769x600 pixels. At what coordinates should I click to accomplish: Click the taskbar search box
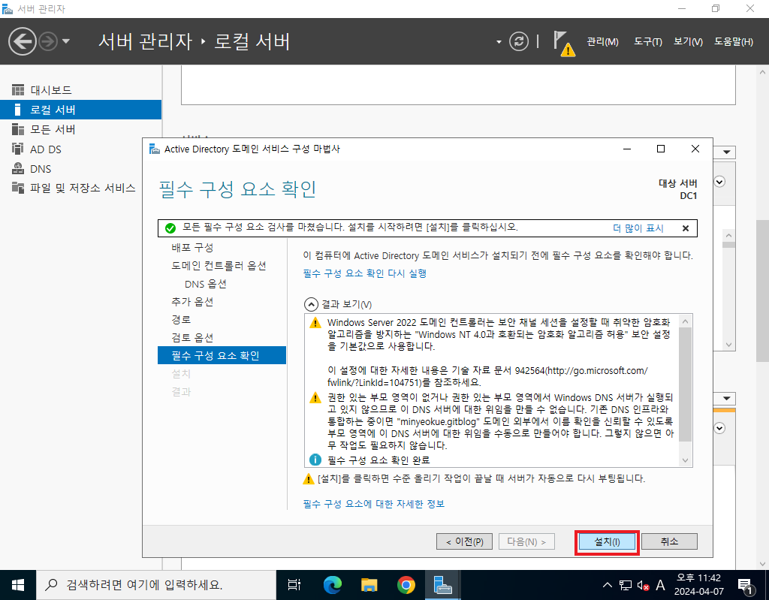tap(156, 585)
